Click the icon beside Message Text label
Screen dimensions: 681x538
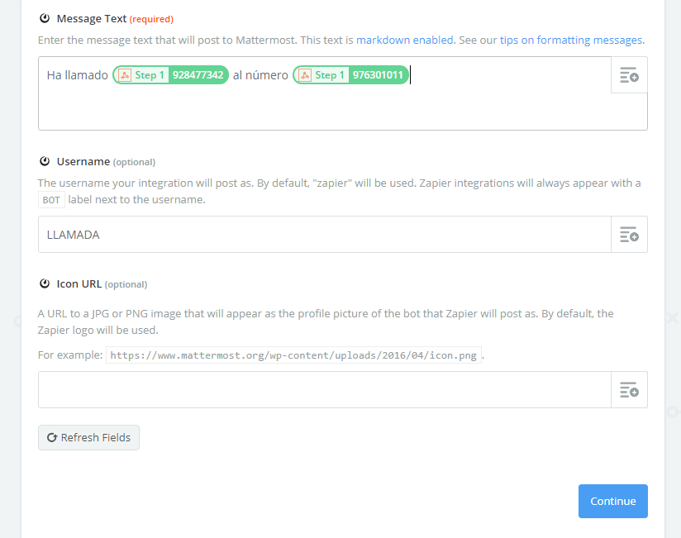[x=45, y=18]
